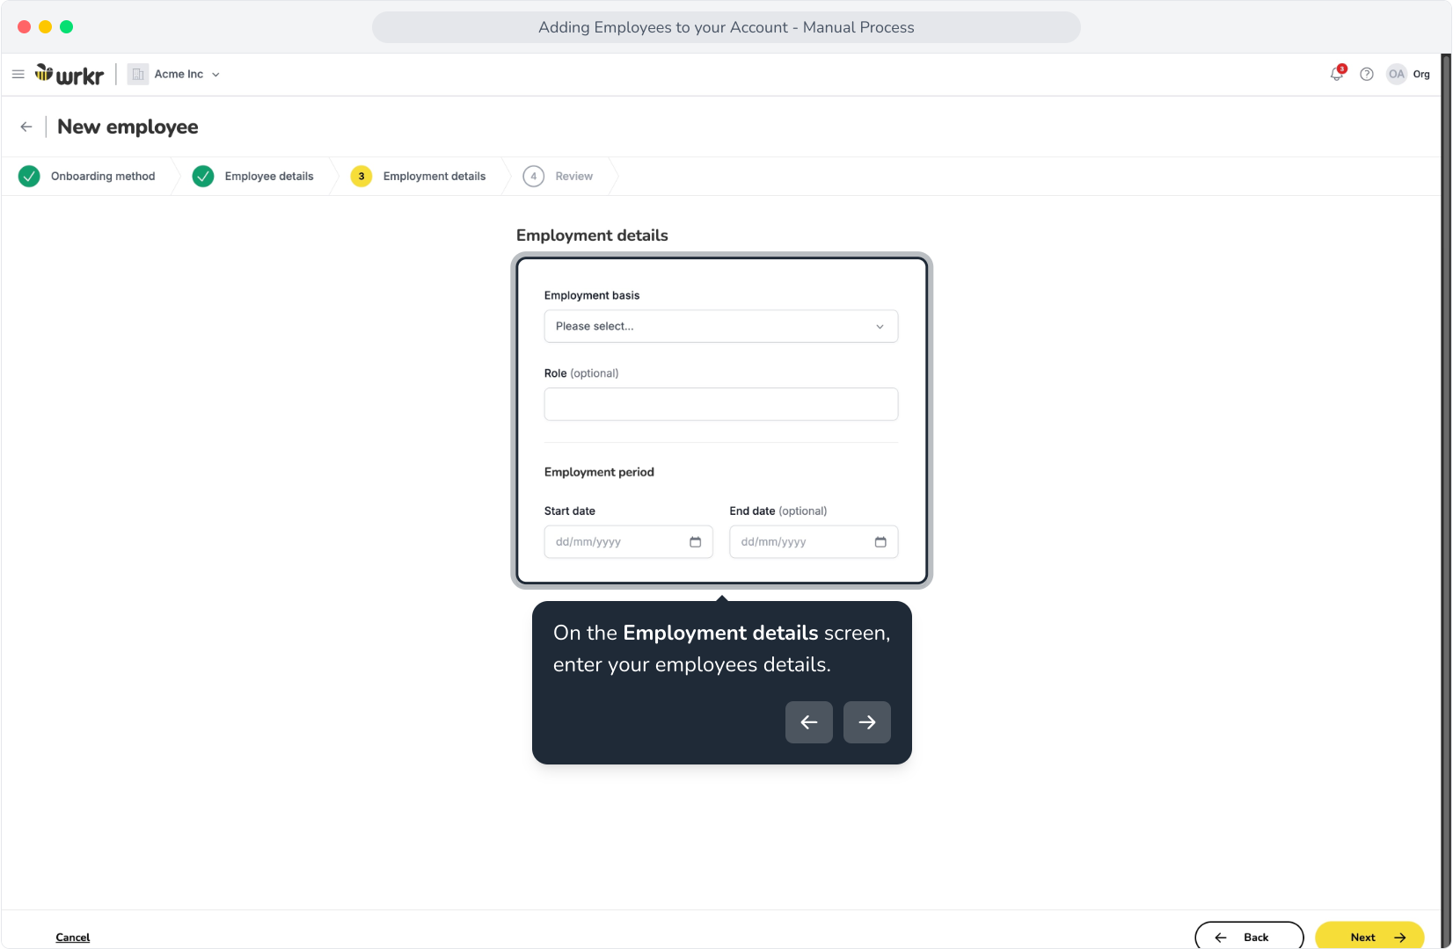Click the yellow Next button
Image resolution: width=1453 pixels, height=949 pixels.
(1370, 937)
